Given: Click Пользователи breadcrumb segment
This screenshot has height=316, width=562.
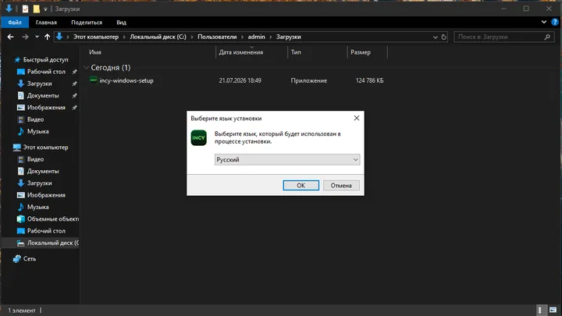Looking at the screenshot, I should [217, 37].
